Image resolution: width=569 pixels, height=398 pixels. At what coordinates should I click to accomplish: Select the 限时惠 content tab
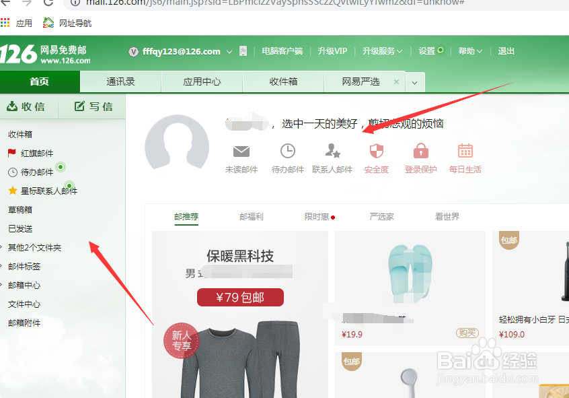316,217
